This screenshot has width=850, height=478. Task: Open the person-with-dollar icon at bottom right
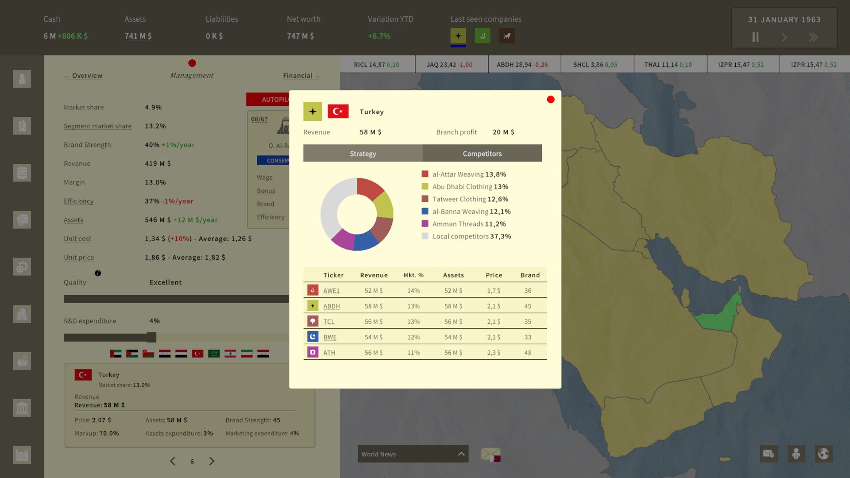[x=796, y=454]
